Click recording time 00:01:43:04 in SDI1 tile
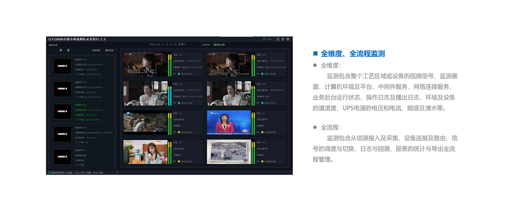The width and height of the screenshot is (513, 216). pyautogui.click(x=187, y=74)
